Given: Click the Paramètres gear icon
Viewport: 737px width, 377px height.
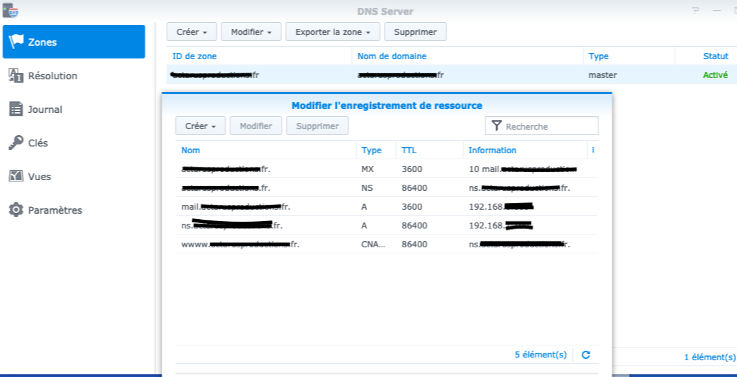Looking at the screenshot, I should point(16,210).
